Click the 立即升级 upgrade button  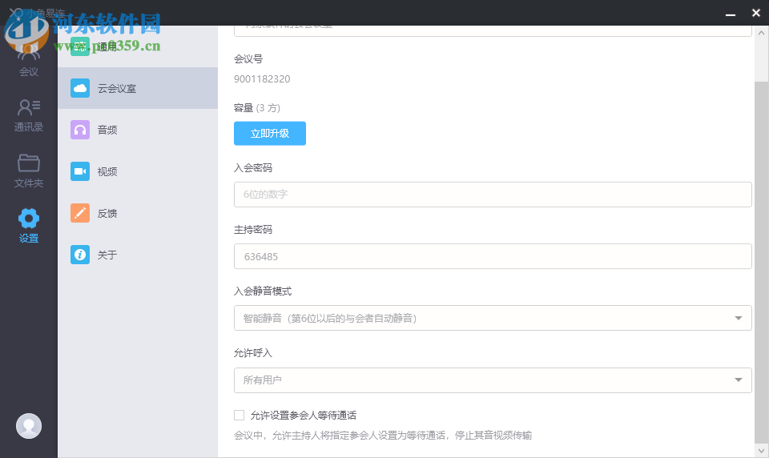(x=270, y=134)
